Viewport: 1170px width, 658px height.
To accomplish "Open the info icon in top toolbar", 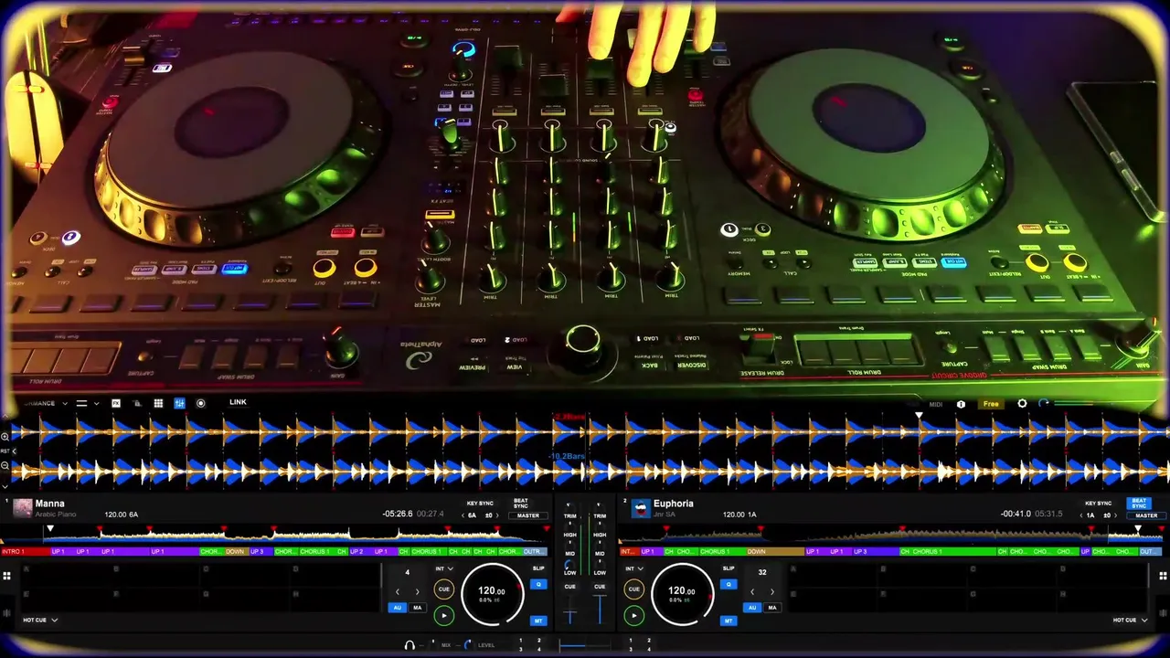I will (961, 404).
